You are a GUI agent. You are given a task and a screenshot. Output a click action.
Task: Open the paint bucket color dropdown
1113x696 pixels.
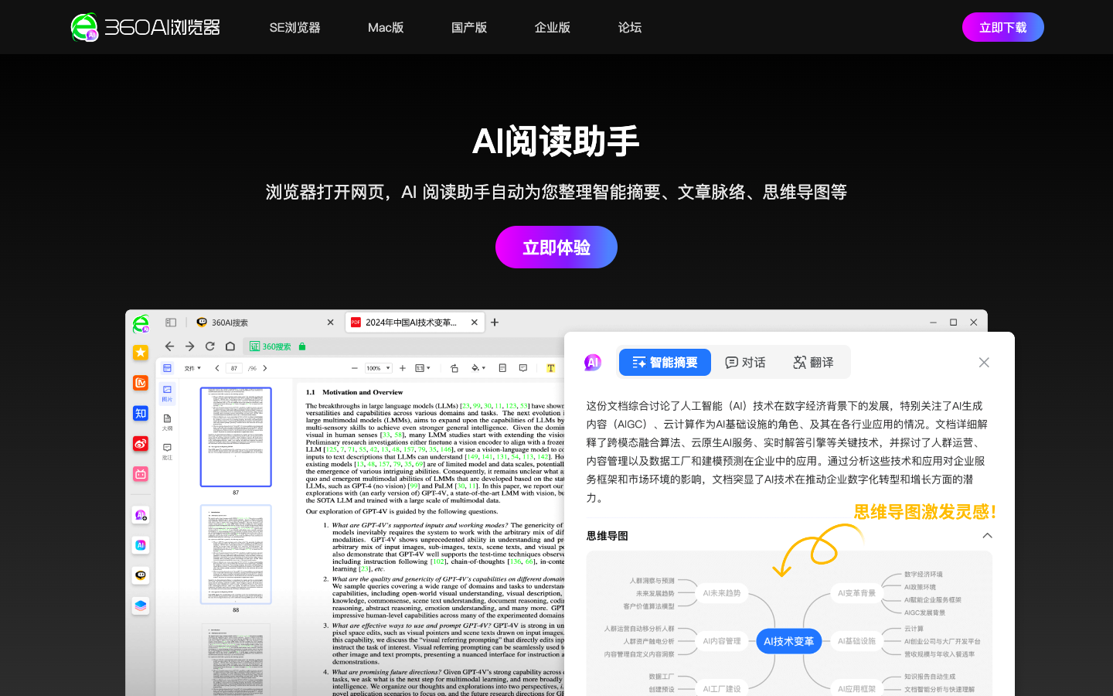click(x=478, y=368)
